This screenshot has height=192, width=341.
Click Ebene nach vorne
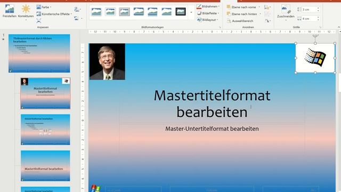[241, 7]
